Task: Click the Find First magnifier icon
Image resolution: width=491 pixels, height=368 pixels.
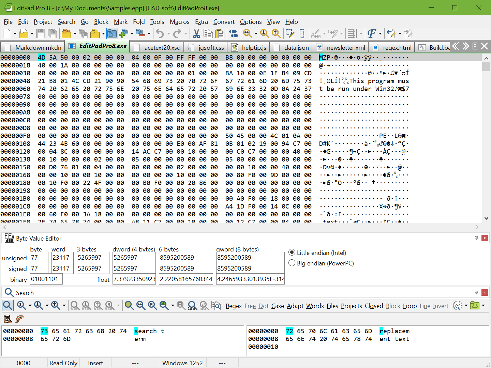Action: point(21,305)
